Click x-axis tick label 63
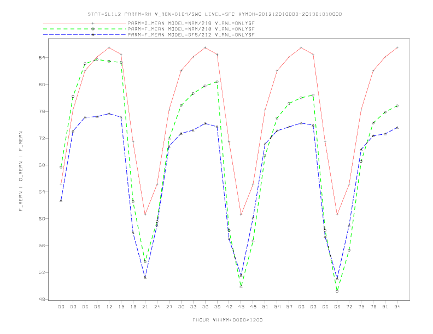 [313, 307]
